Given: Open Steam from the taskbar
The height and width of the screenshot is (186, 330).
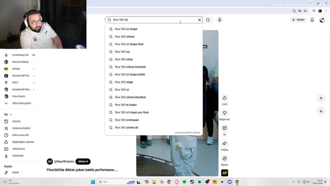Looking at the screenshot, I should click(x=192, y=182).
